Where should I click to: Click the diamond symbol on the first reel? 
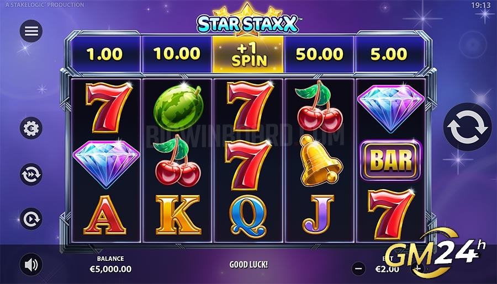pyautogui.click(x=106, y=164)
